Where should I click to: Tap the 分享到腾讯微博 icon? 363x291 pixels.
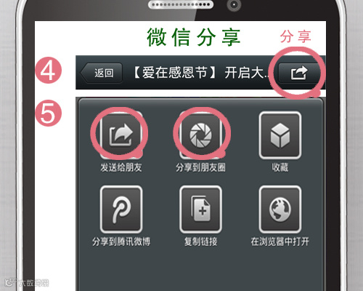121,210
